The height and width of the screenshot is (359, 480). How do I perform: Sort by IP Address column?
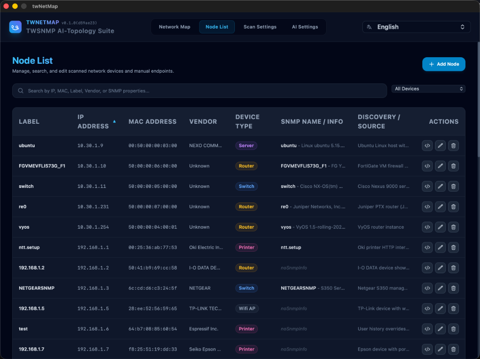pyautogui.click(x=97, y=121)
